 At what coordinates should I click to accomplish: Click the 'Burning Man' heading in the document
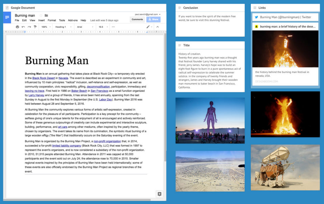[57, 61]
